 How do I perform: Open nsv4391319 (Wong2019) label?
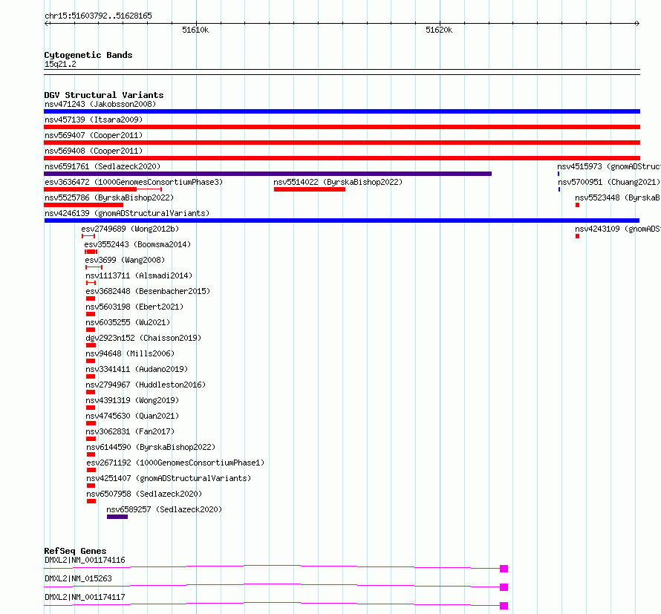pos(132,400)
